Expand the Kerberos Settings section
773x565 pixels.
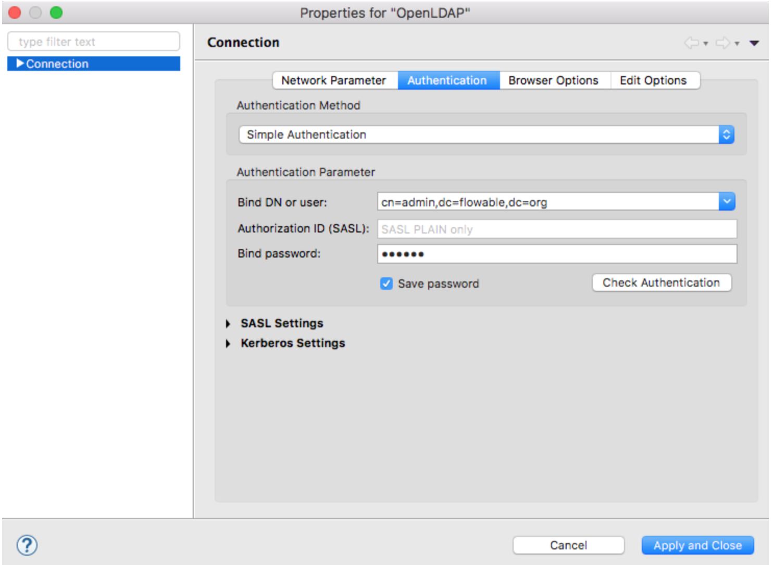[x=229, y=343]
